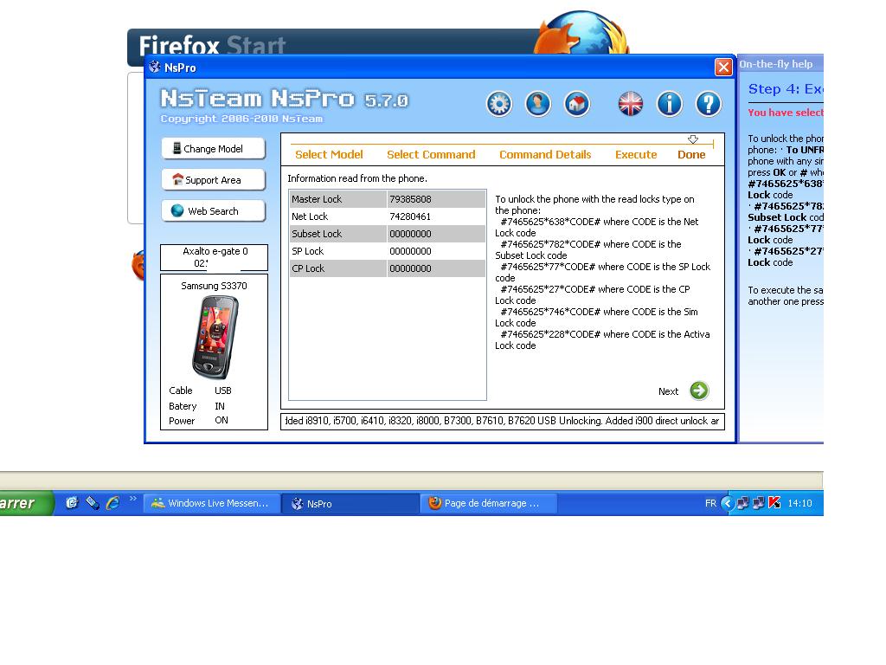886x665 pixels.
Task: Click the FR language indicator in tray
Action: pyautogui.click(x=710, y=503)
